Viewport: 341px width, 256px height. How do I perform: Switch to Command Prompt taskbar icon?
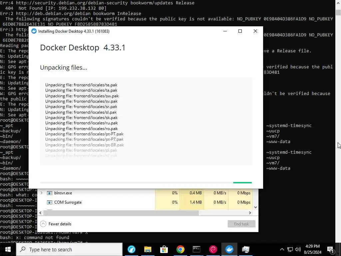pos(196,249)
